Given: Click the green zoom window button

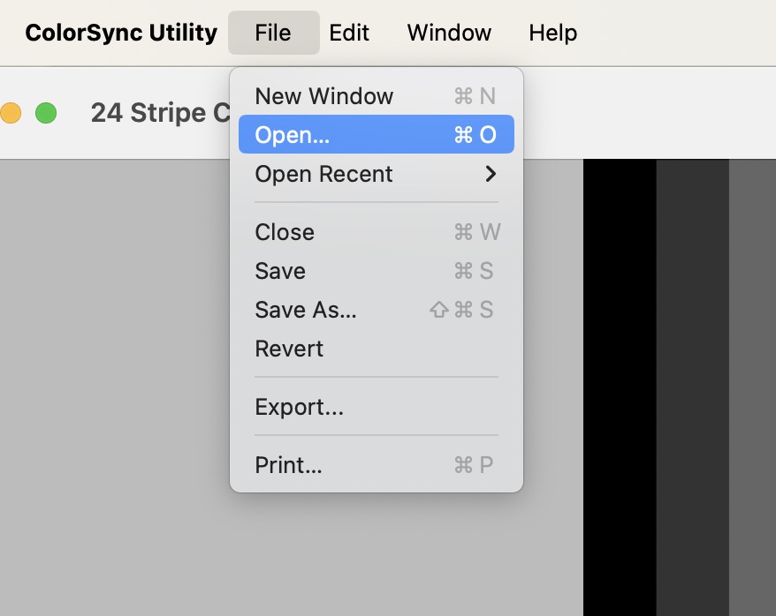Looking at the screenshot, I should pos(45,113).
